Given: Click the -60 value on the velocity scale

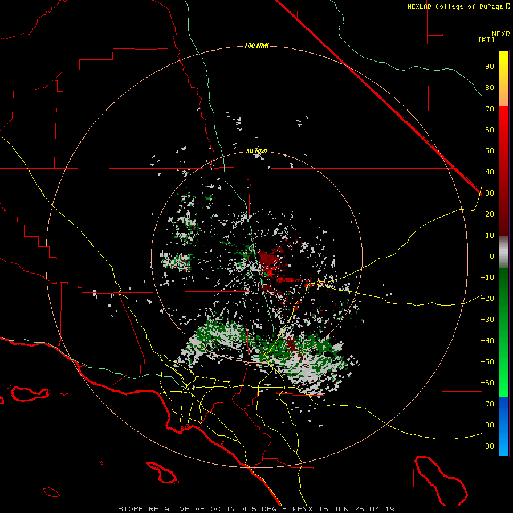Looking at the screenshot, I should (487, 383).
